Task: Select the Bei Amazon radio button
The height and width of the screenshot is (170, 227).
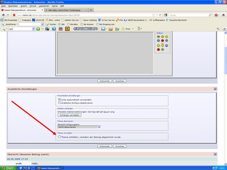Action: (x=82, y=24)
